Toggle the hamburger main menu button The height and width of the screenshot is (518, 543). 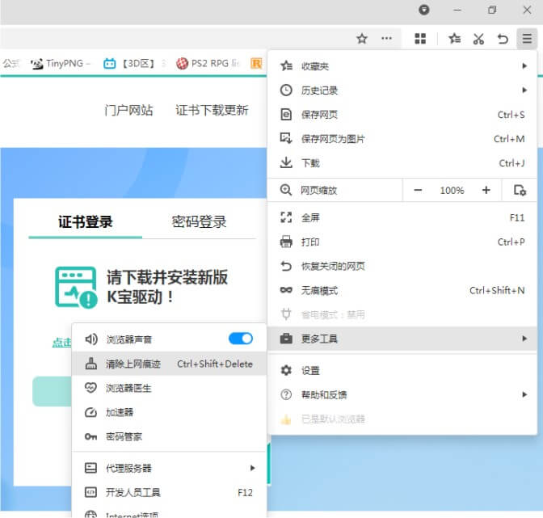527,39
